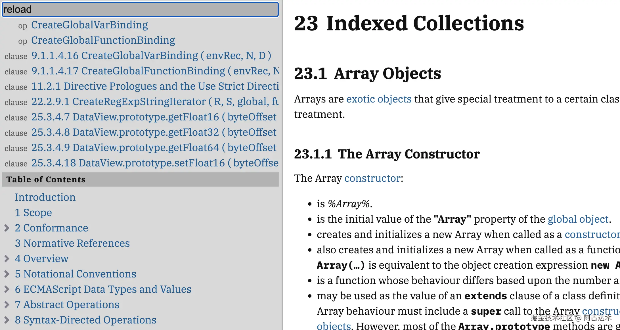Expand the 5 Notational Conventions arrow
620x330 pixels.
[7, 274]
